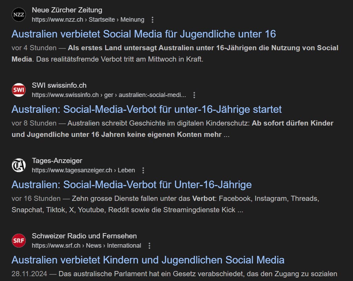The image size is (353, 281).
Task: Click the Tages-Anzeiger favicon logo
Action: [x=19, y=165]
